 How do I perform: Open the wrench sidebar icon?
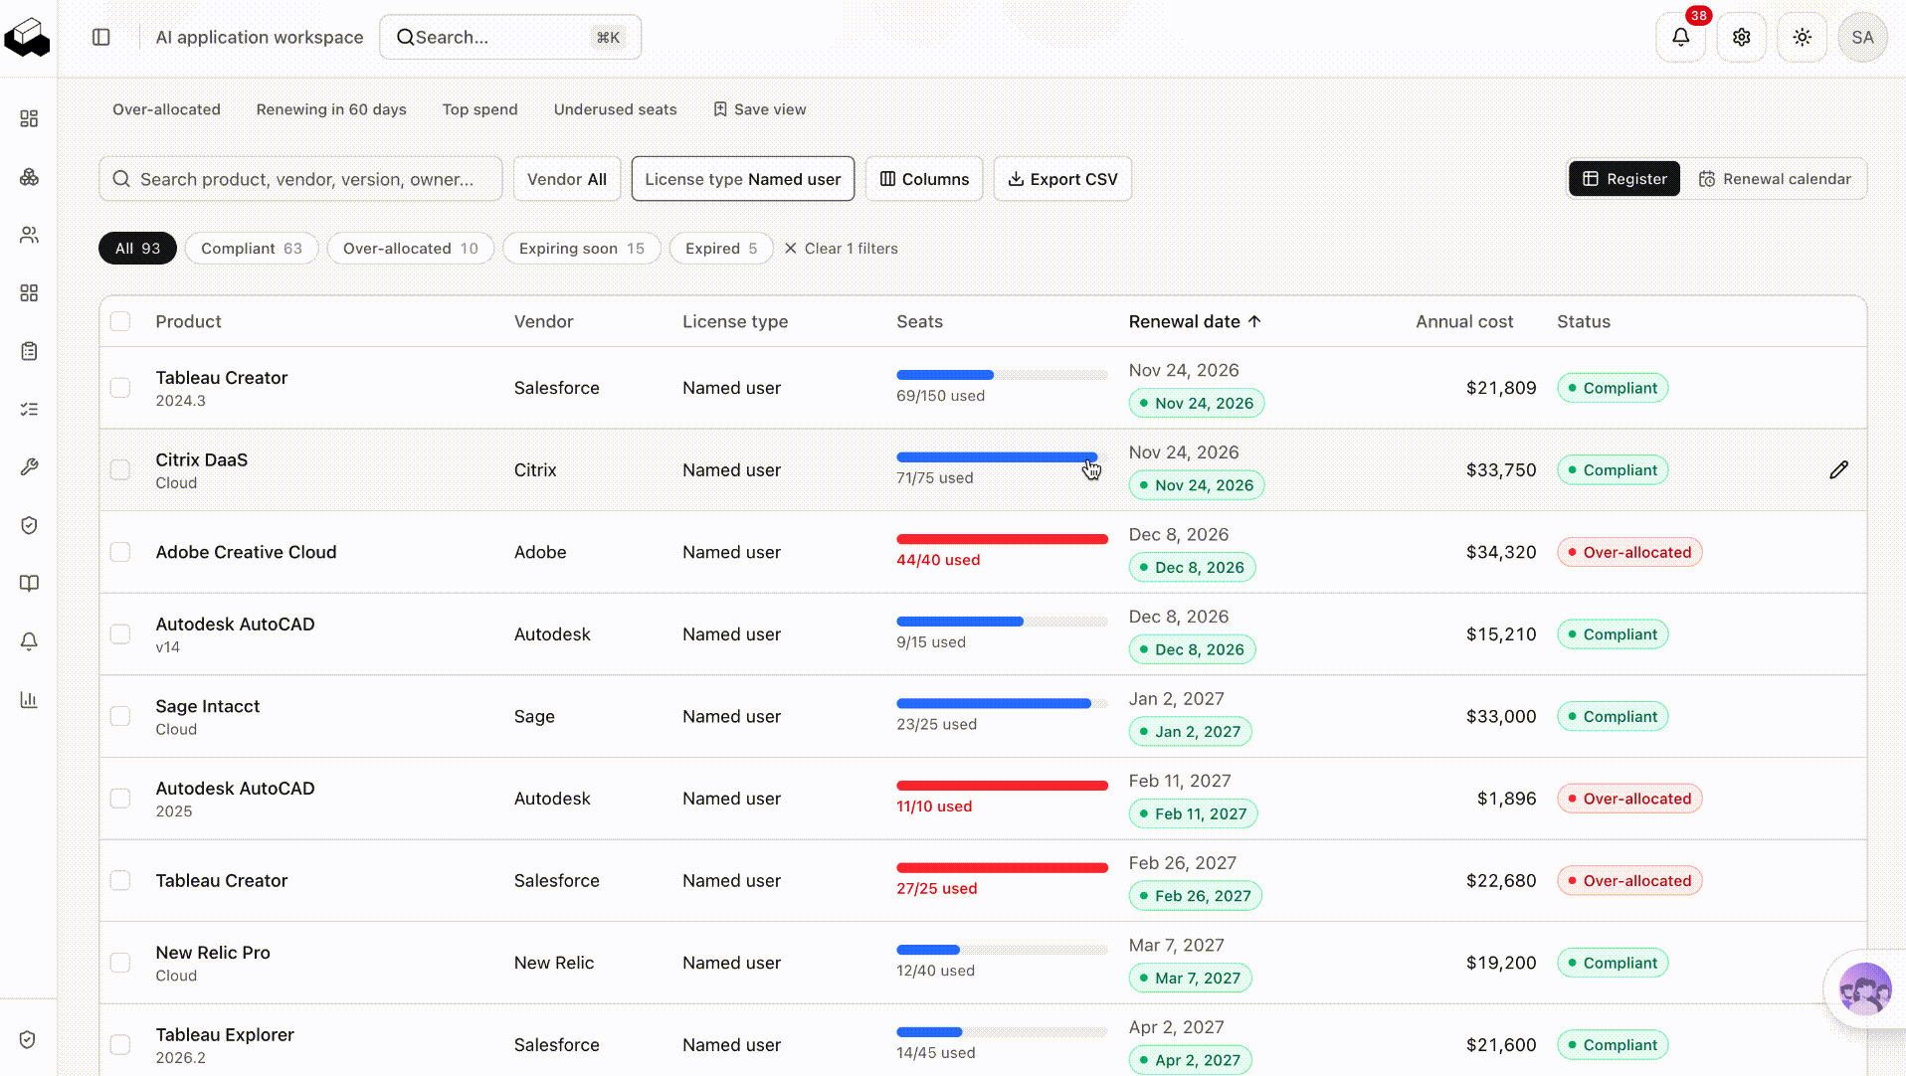point(29,467)
